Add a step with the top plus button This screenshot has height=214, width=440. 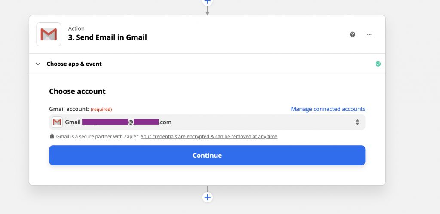click(208, 2)
